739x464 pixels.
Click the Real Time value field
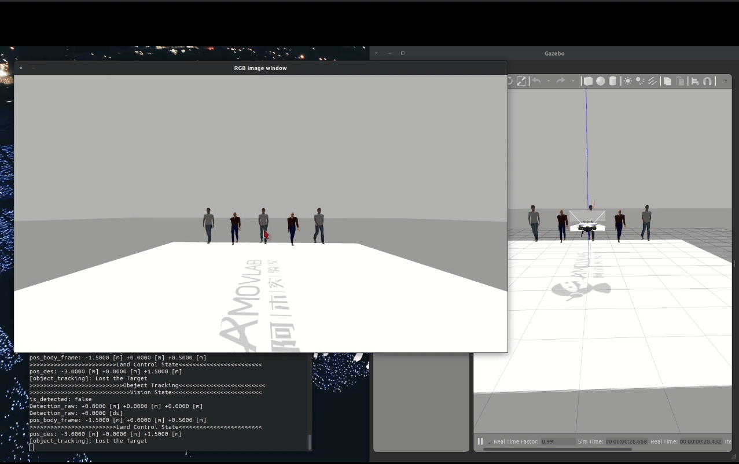click(700, 441)
